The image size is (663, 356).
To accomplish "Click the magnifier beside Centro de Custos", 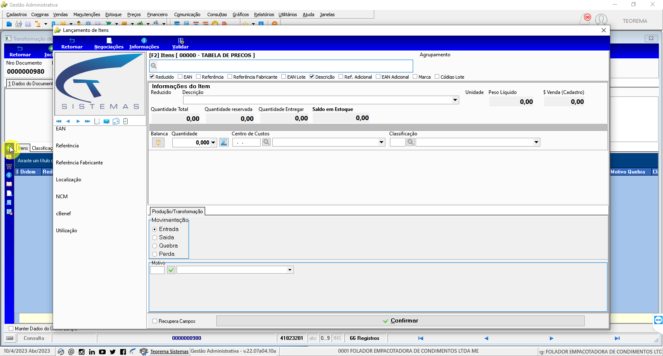I will [266, 142].
